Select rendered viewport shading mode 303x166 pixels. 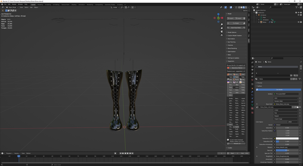[x=246, y=7]
